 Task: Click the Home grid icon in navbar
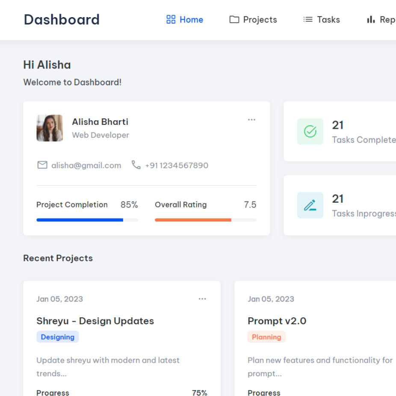pos(171,20)
